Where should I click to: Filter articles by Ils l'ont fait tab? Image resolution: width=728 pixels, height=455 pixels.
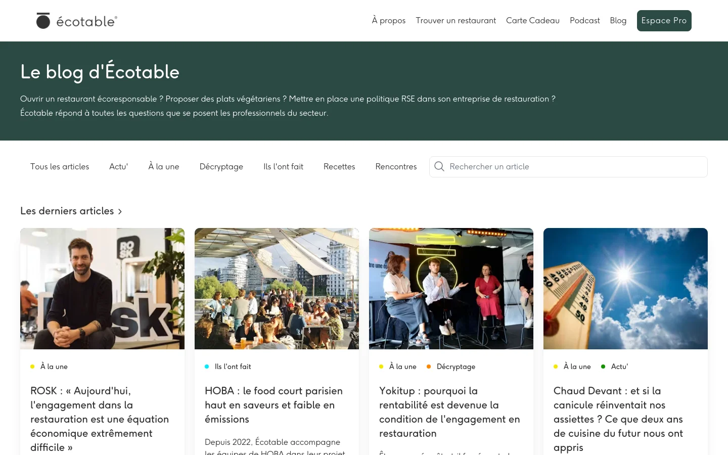tap(283, 166)
